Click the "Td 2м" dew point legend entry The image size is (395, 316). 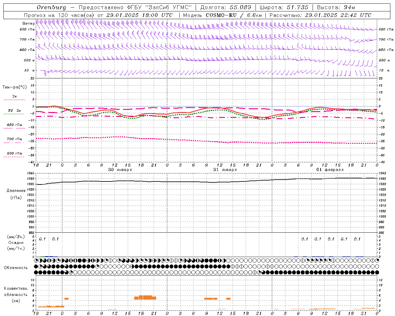(15, 110)
